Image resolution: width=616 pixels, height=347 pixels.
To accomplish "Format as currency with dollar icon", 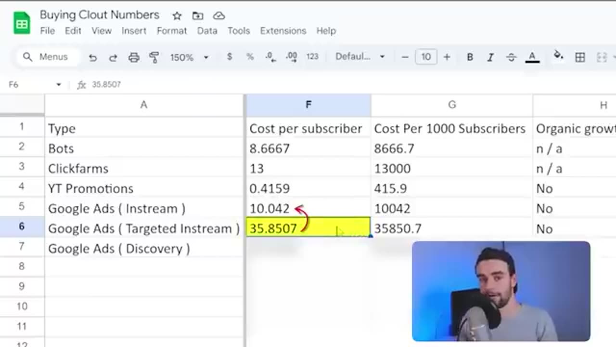I will point(230,57).
